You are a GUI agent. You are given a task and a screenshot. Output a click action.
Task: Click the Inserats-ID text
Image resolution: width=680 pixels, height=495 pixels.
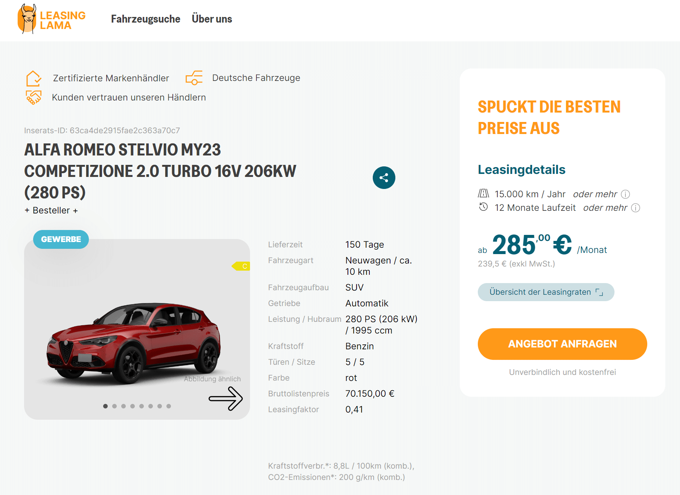(x=102, y=131)
